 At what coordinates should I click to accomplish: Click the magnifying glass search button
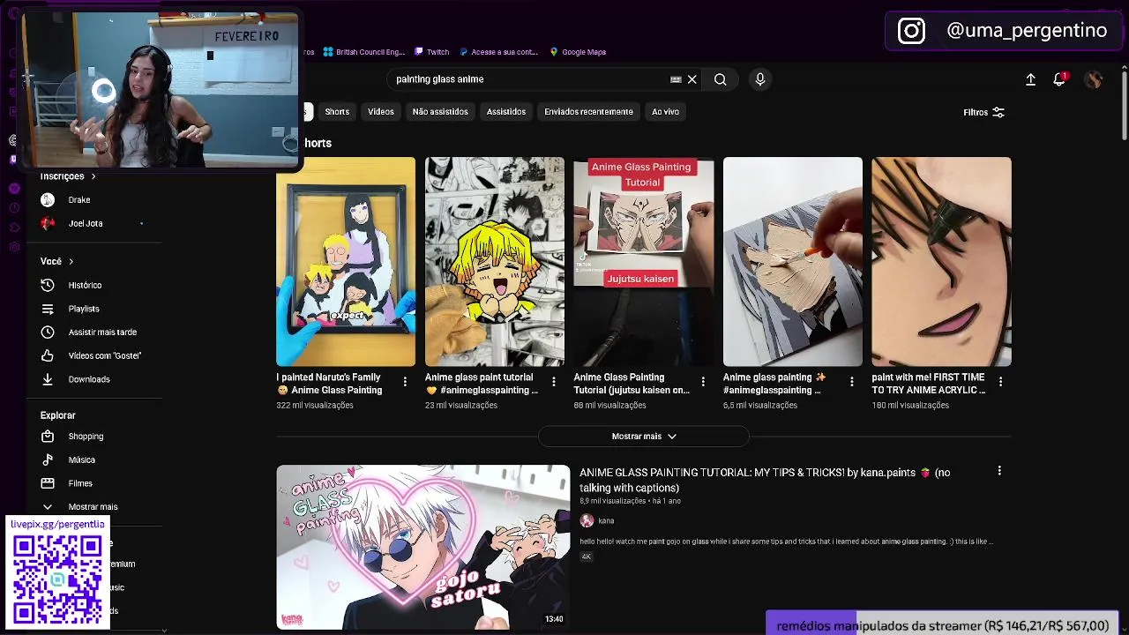pos(721,79)
